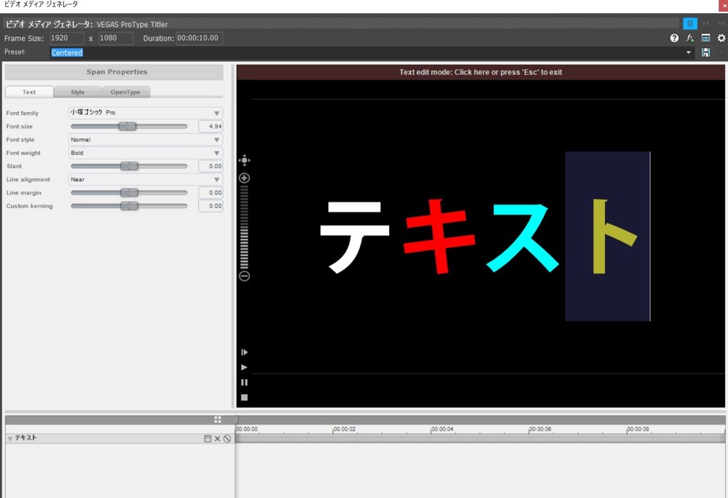This screenshot has height=498, width=728.
Task: Delete the テキスト track with X icon
Action: pos(217,438)
